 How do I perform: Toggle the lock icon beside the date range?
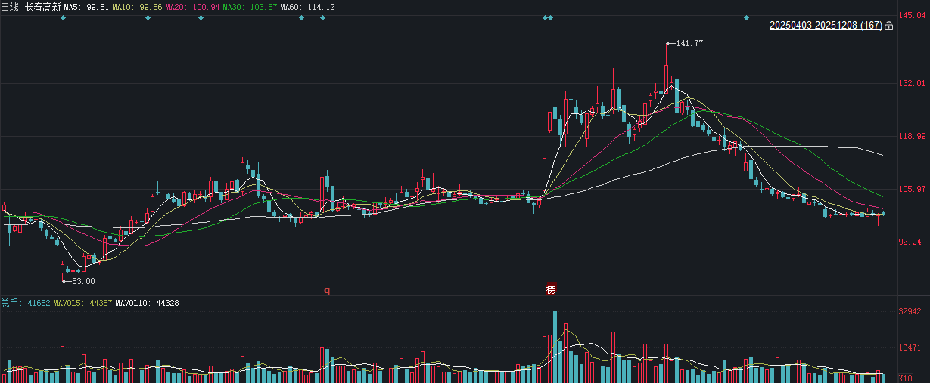[x=888, y=26]
